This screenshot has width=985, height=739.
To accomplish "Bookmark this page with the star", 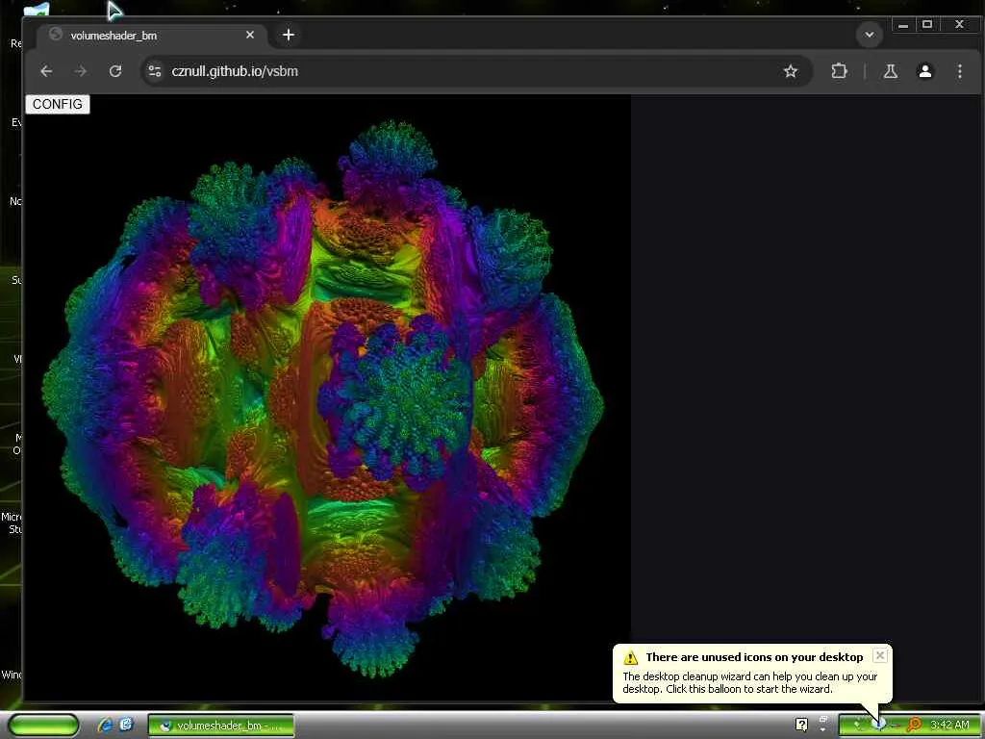I will [791, 71].
